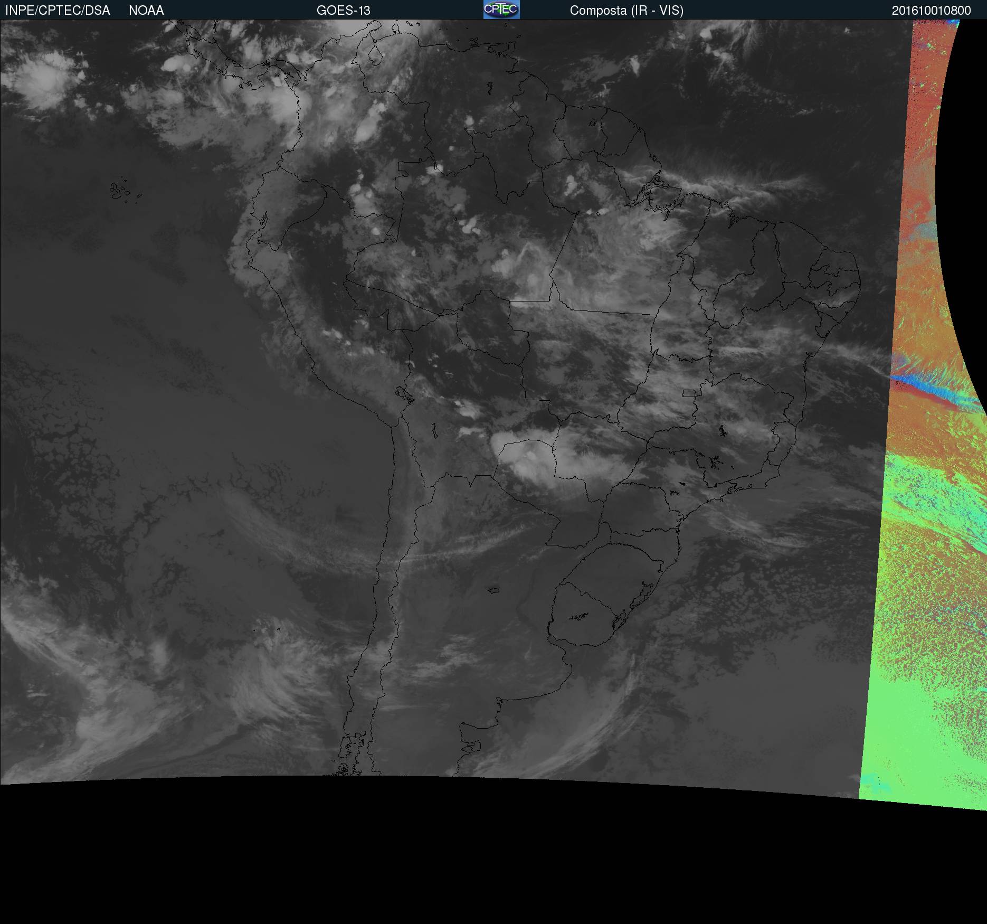The image size is (987, 924).
Task: Click the timestamp 201610010800
Action: [932, 11]
